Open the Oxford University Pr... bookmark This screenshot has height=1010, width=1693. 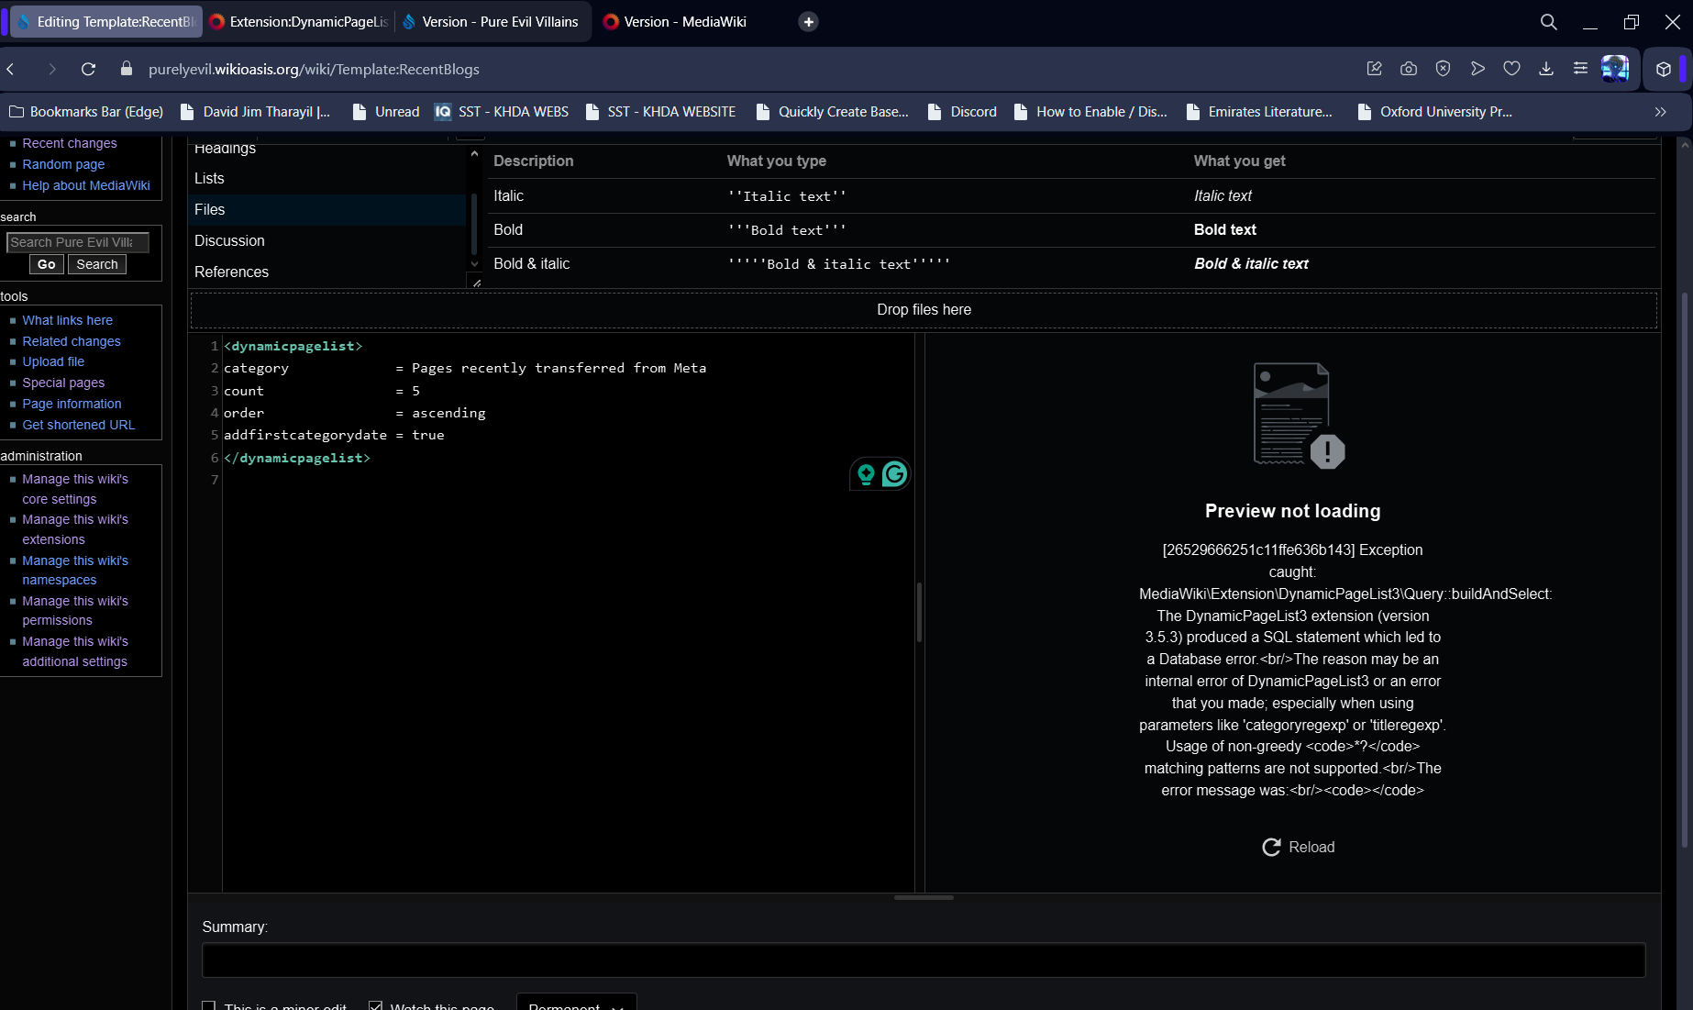point(1435,112)
